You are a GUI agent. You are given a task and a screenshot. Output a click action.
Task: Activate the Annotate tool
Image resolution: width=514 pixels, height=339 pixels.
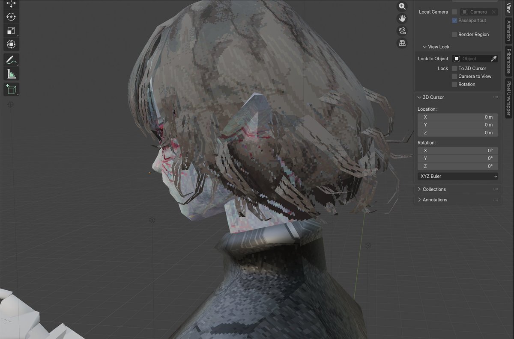[11, 59]
